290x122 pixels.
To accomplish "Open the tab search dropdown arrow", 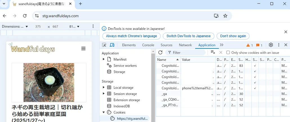I will [x=4, y=4].
